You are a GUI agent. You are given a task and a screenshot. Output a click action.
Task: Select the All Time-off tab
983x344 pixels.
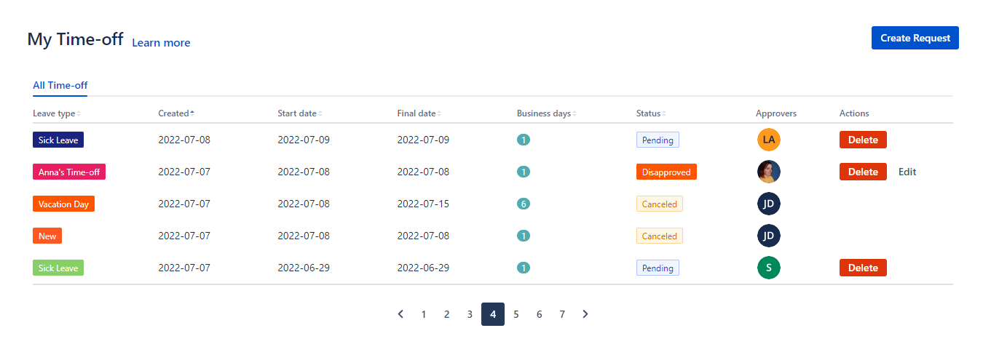click(x=60, y=85)
